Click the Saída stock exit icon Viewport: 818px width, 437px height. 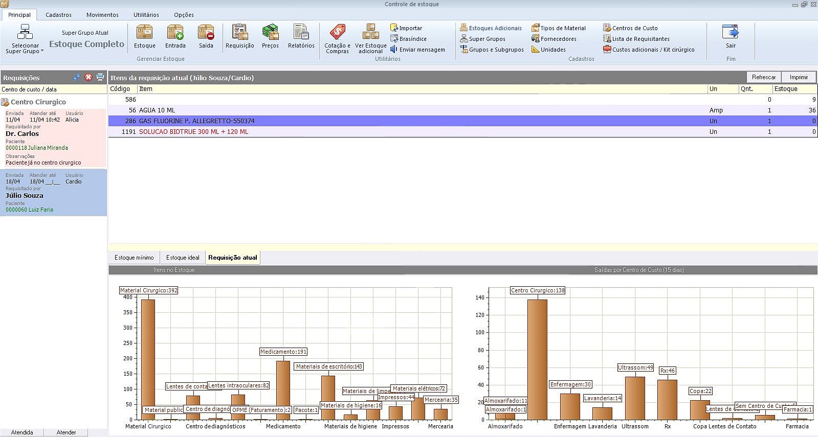pyautogui.click(x=206, y=36)
